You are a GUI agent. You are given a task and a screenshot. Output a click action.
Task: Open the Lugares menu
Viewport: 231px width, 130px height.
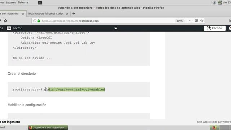[11, 3]
